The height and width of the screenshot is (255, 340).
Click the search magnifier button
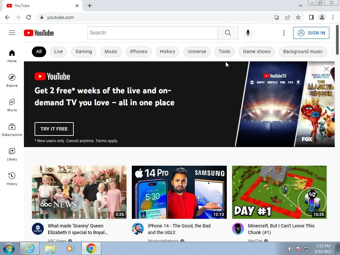click(228, 33)
